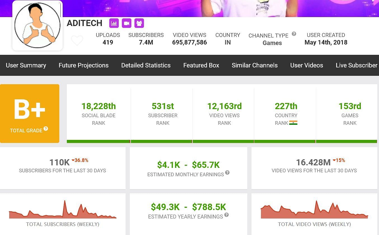Open the User Videos tab
This screenshot has width=379, height=235.
(307, 65)
